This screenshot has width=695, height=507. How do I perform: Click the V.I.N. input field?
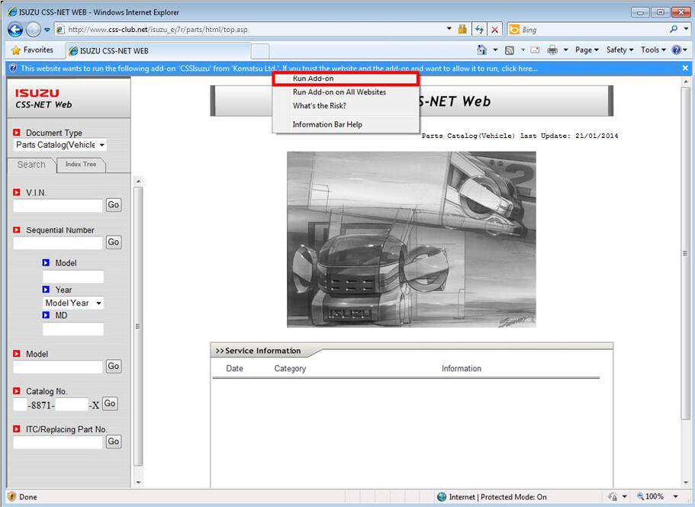[58, 205]
